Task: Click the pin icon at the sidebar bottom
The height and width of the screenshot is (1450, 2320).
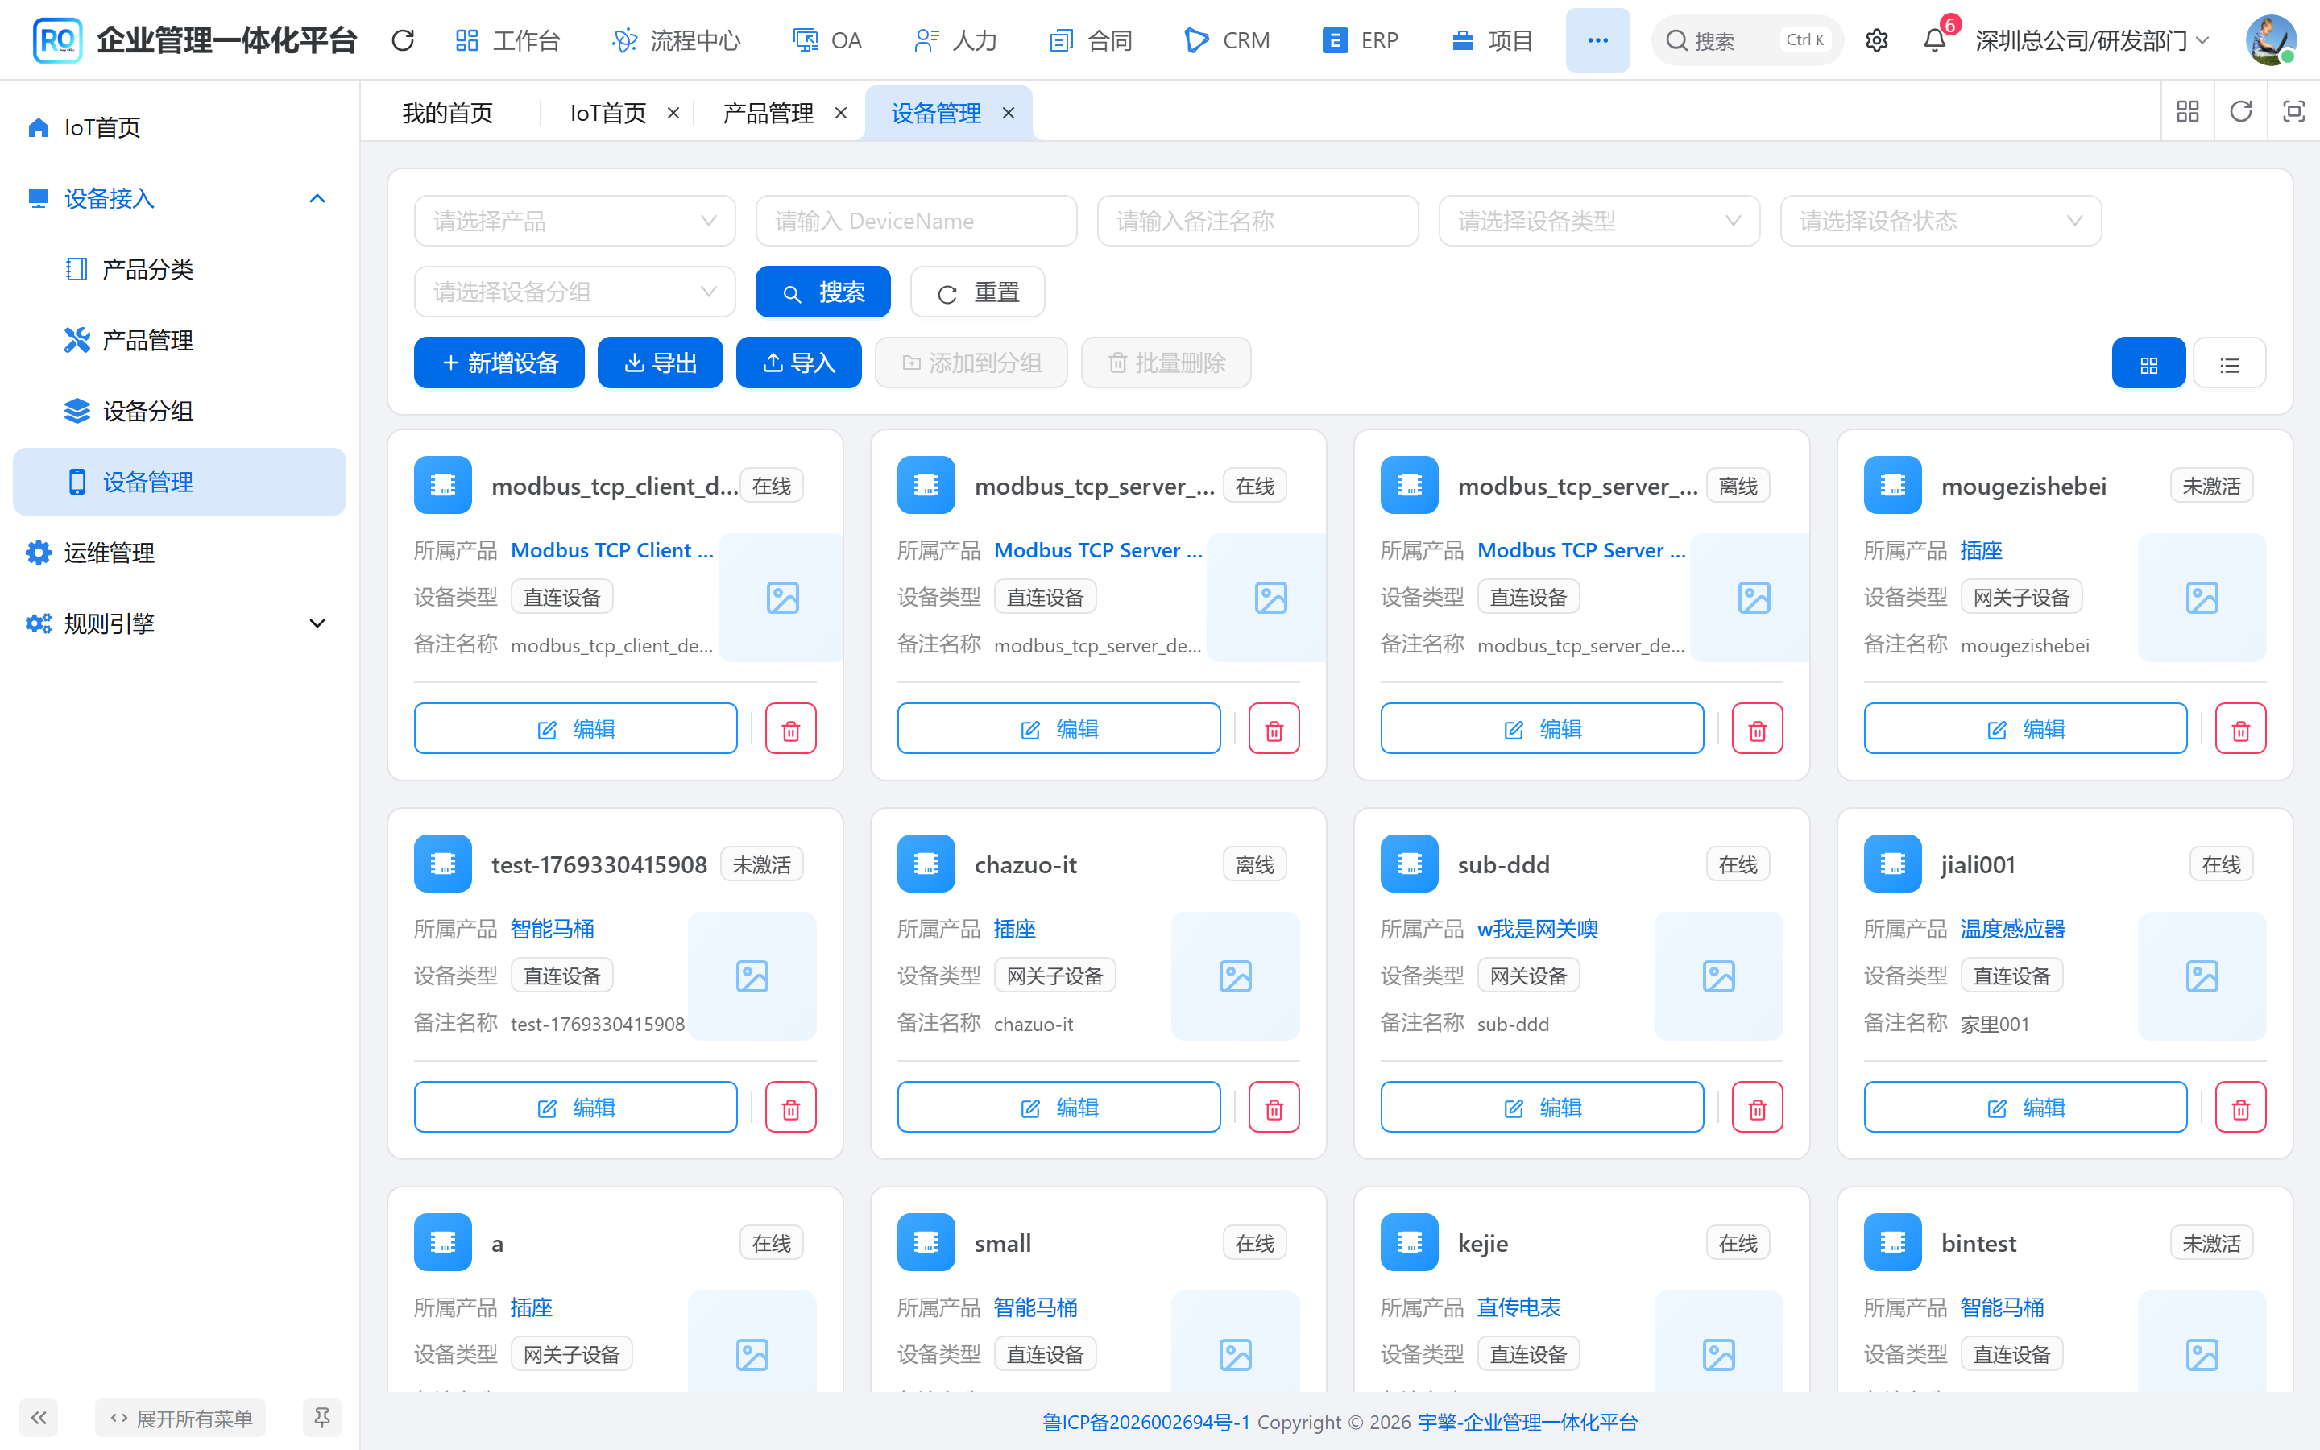Action: [x=322, y=1418]
